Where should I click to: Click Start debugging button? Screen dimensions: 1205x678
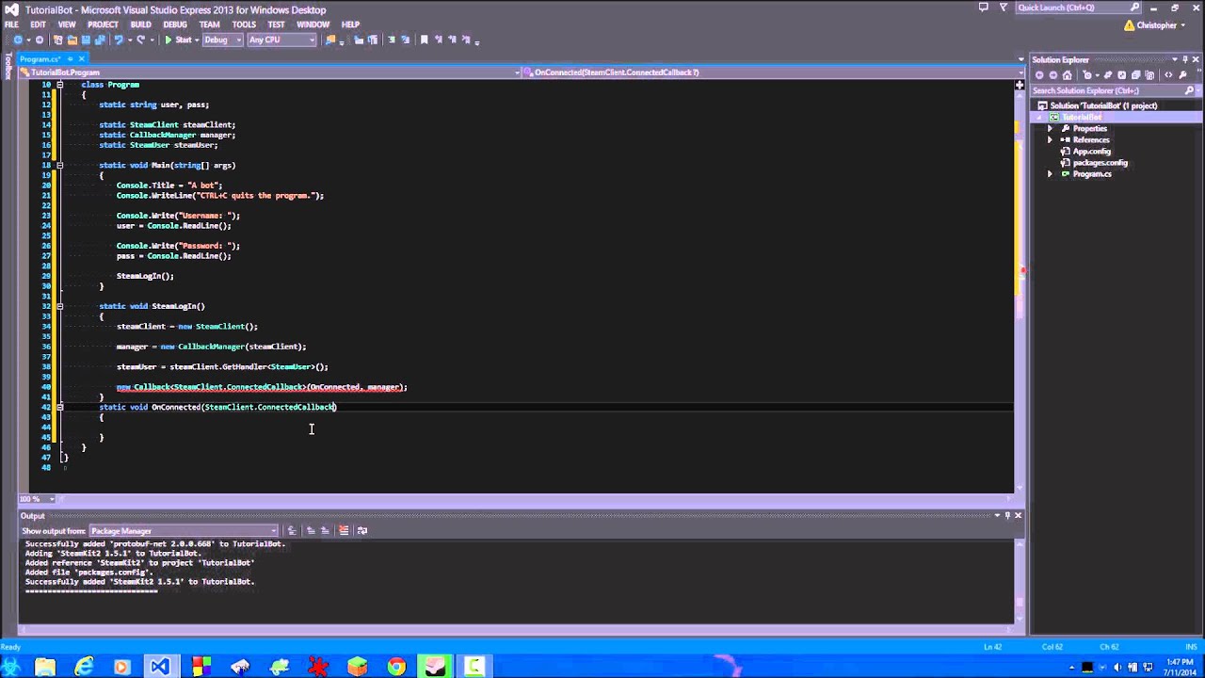(x=177, y=40)
